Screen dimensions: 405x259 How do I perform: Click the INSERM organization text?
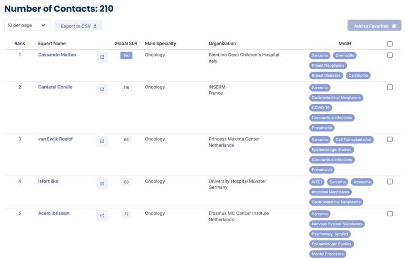click(x=217, y=87)
